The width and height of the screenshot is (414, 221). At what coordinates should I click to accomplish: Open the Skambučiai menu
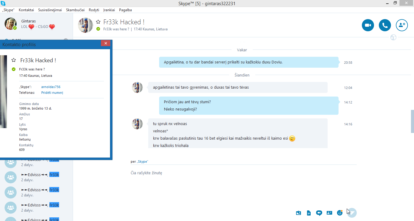75,10
